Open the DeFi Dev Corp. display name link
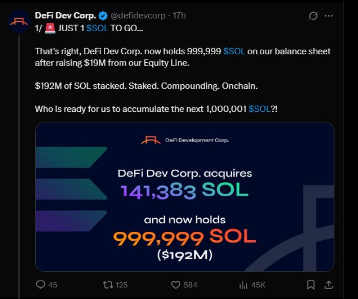358x299 pixels. (65, 15)
